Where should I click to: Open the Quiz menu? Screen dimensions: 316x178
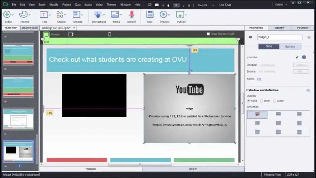[x=77, y=5]
